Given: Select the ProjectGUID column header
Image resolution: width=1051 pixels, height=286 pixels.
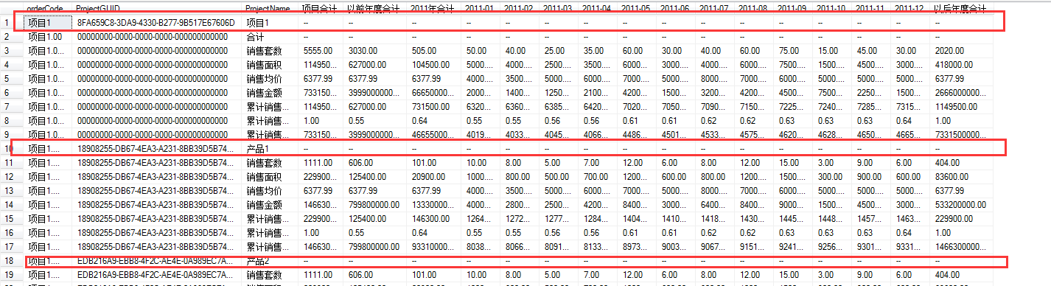Looking at the screenshot, I should point(99,8).
